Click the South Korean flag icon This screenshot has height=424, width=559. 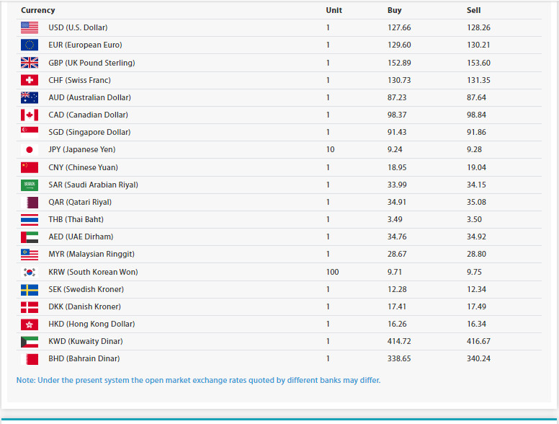click(x=30, y=272)
